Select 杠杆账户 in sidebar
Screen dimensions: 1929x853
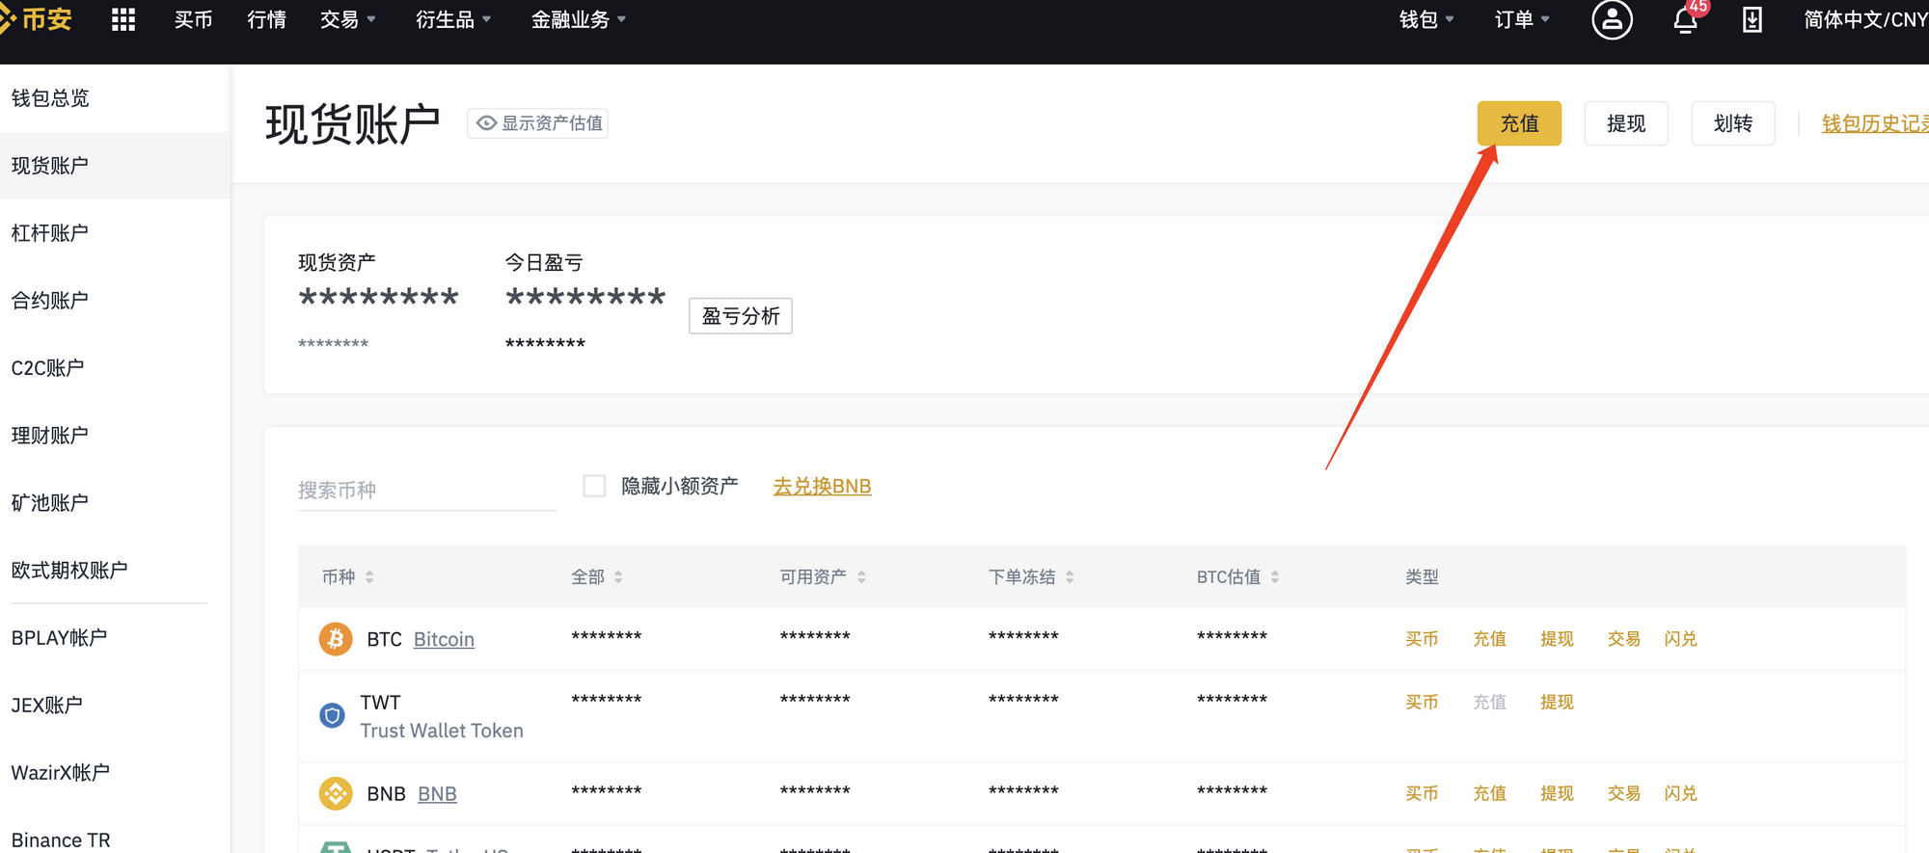click(115, 233)
